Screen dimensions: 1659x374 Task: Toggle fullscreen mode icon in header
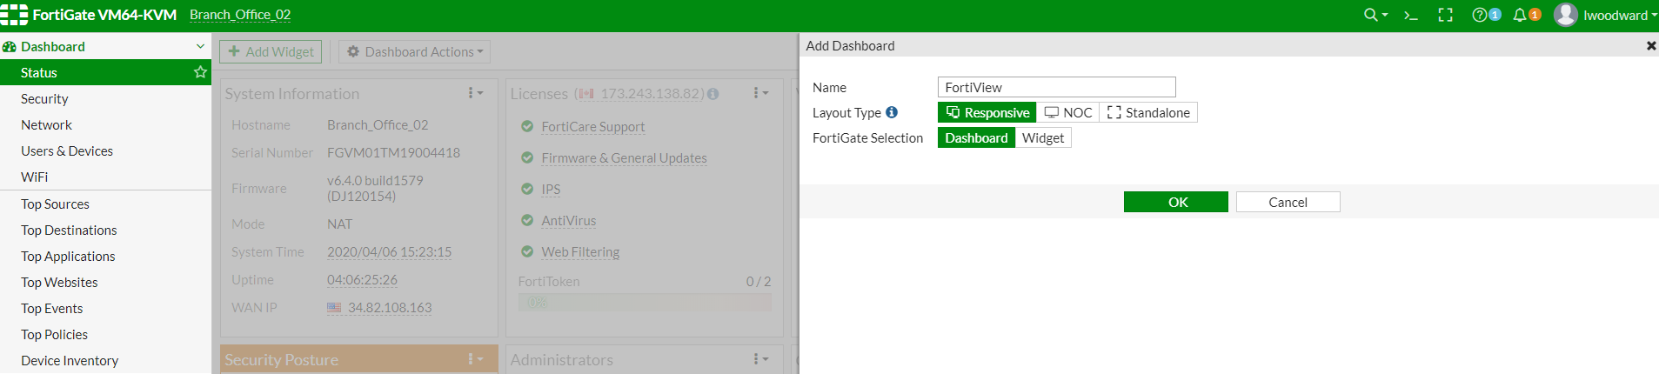[1446, 15]
